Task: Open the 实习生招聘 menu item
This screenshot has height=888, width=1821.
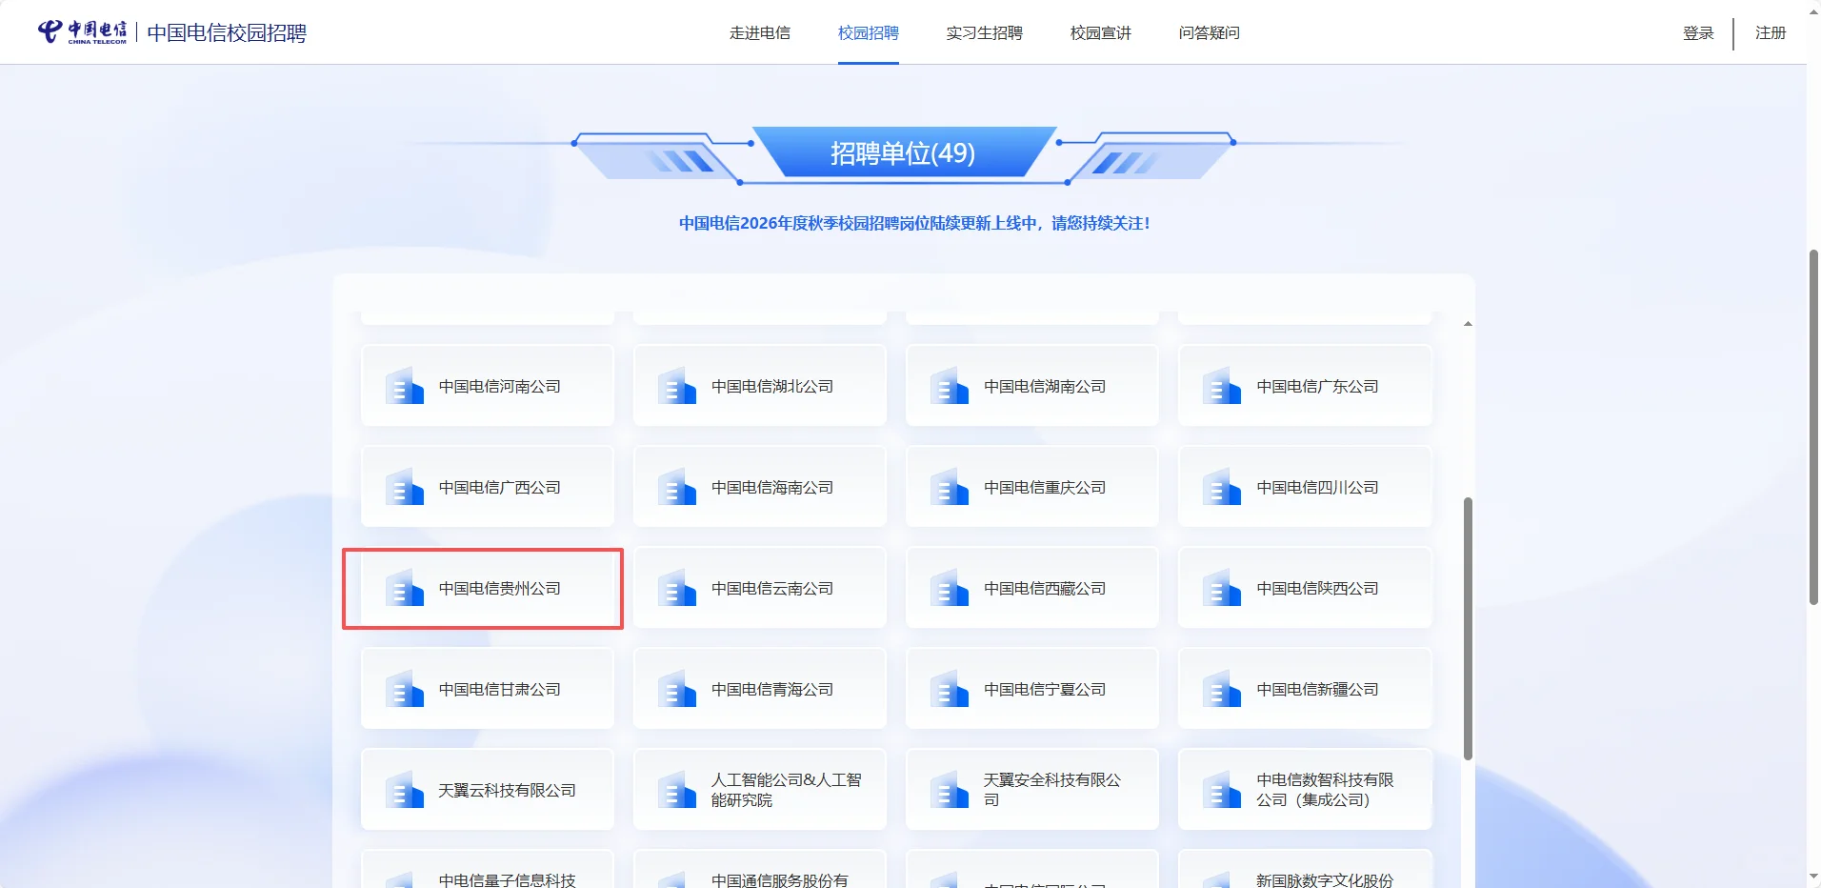Action: pos(985,33)
